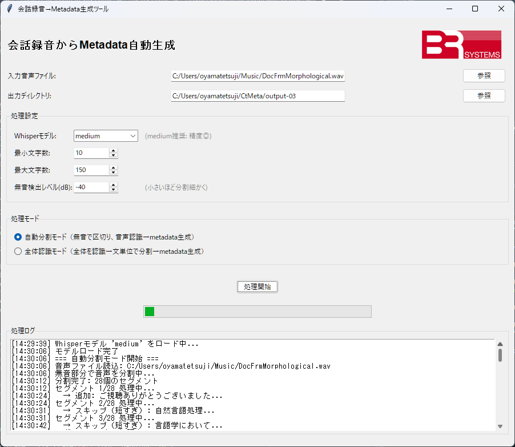
Task: Click the green progress bar
Action: (x=257, y=312)
